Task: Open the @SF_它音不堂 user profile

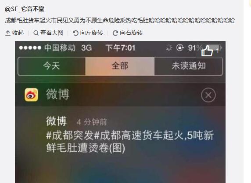Action: 25,9
